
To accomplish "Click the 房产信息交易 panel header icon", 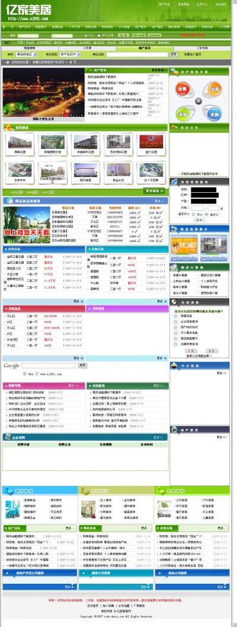I will tap(174, 72).
